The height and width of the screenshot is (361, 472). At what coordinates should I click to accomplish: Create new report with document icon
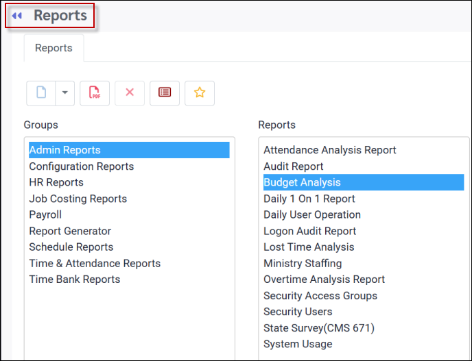pos(41,93)
